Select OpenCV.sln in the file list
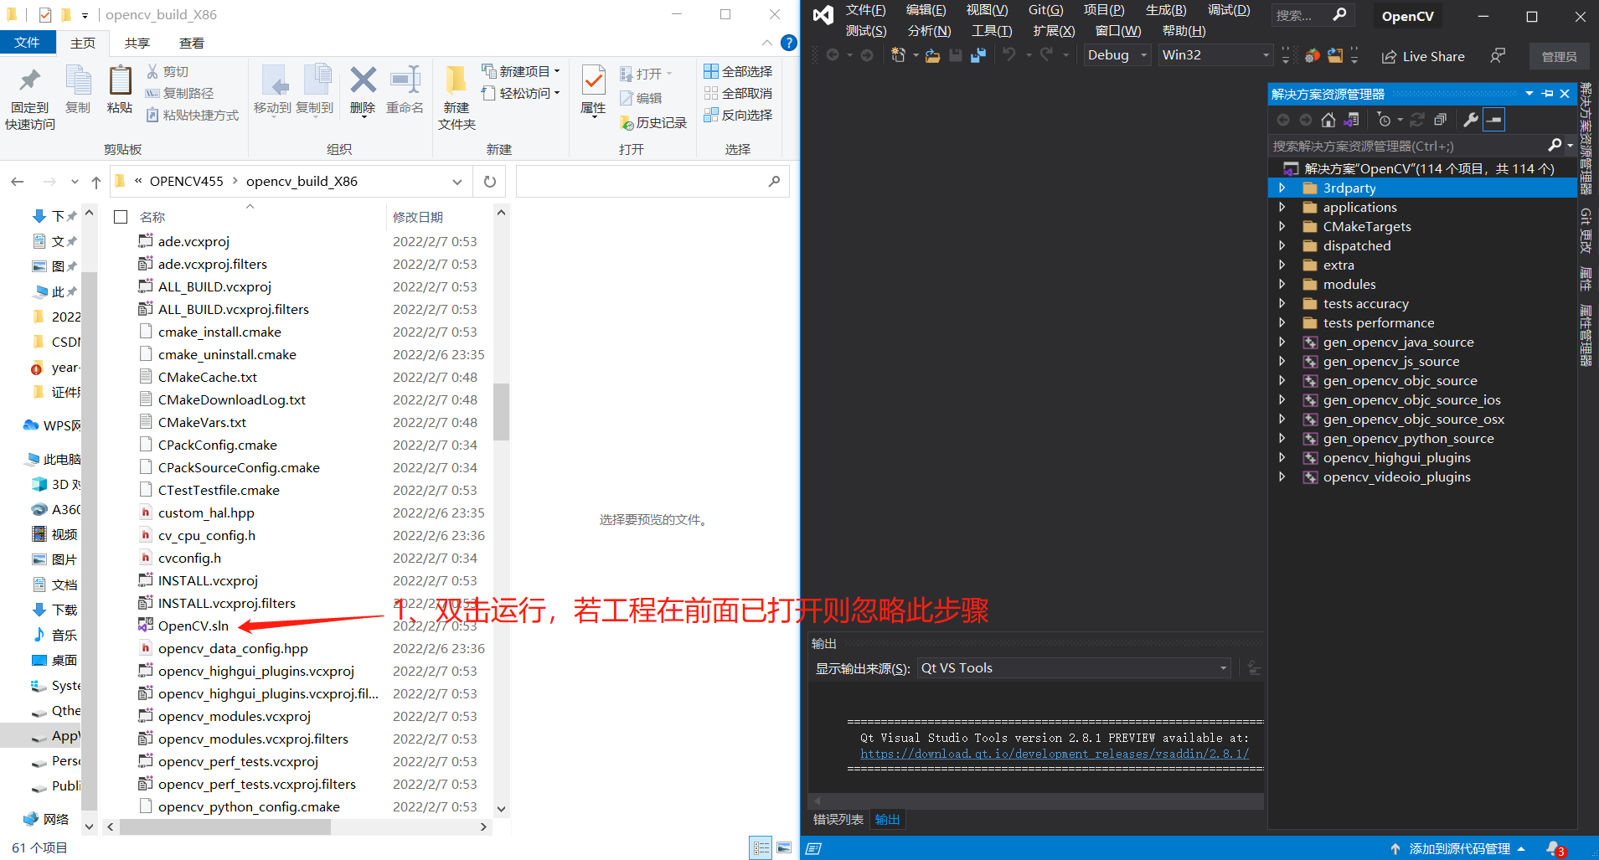1599x860 pixels. [193, 626]
